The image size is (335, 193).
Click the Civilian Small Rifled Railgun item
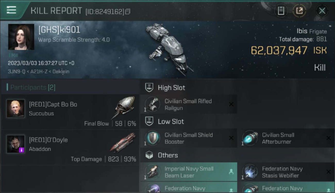(189, 104)
